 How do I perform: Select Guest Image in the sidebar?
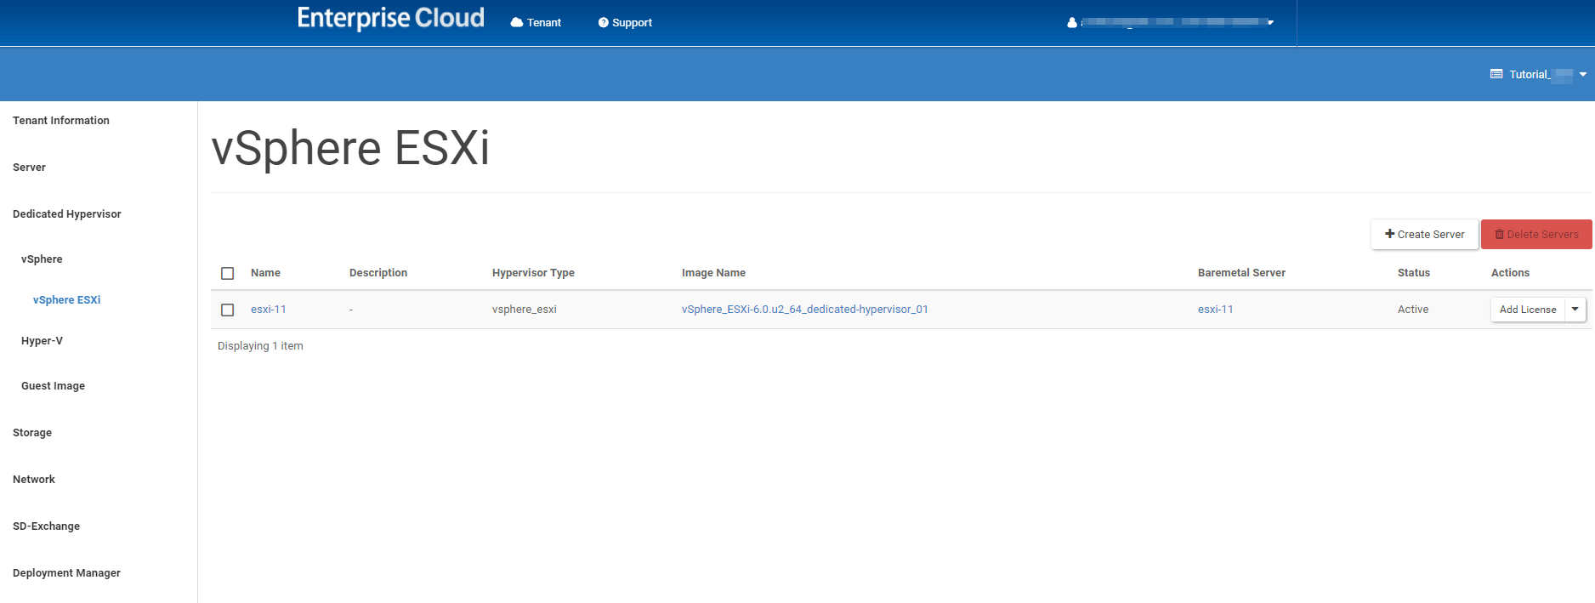coord(53,386)
